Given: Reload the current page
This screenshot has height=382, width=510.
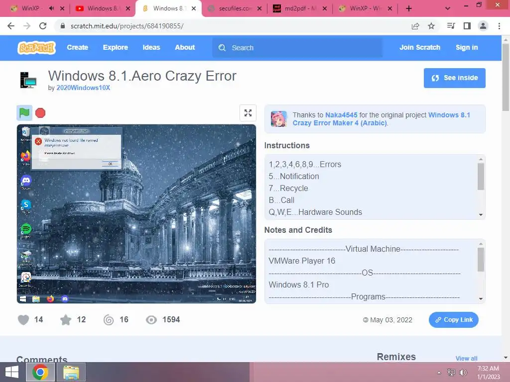Looking at the screenshot, I should (x=43, y=26).
